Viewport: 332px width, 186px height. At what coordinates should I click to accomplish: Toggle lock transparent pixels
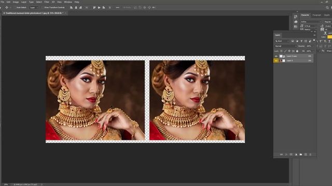[281, 51]
